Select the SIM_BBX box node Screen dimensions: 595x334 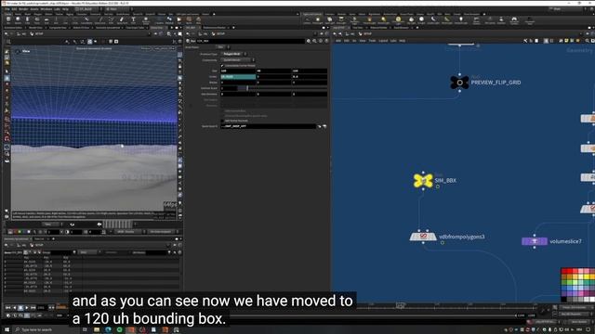(x=423, y=181)
